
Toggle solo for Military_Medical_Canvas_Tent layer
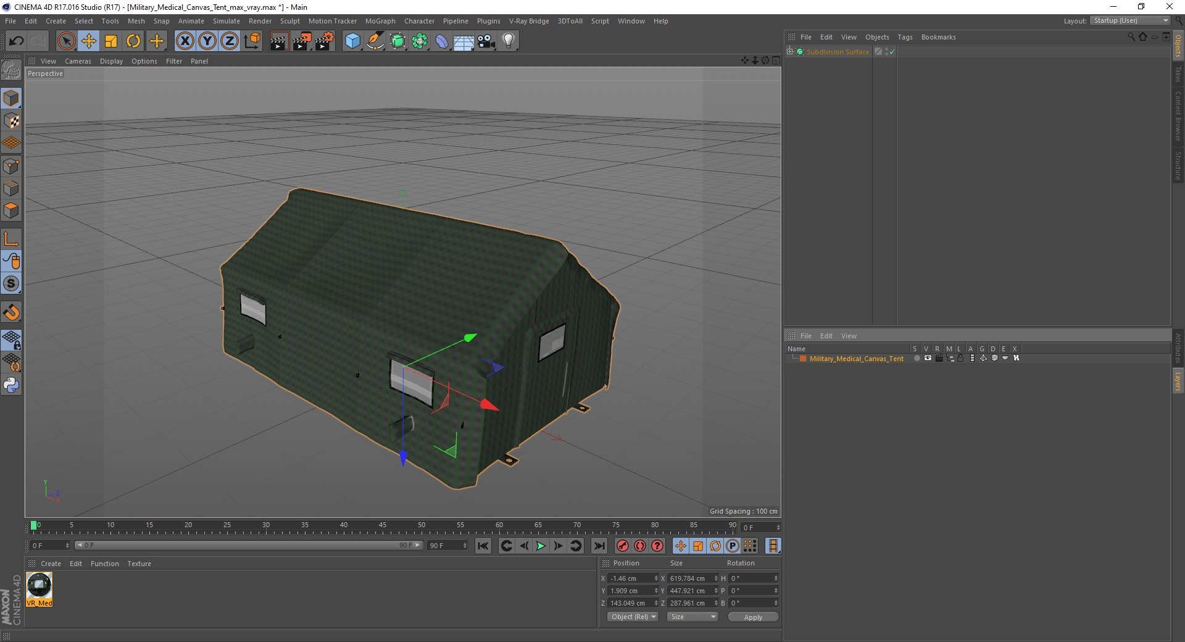[x=917, y=358]
